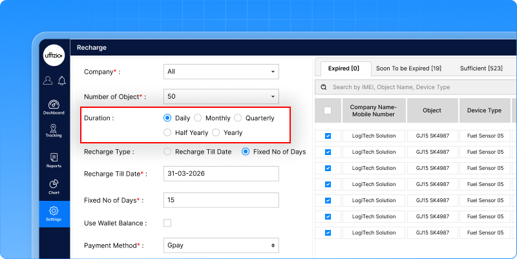This screenshot has height=259, width=517.
Task: Toggle the select-all checkbox in table header
Action: 328,110
